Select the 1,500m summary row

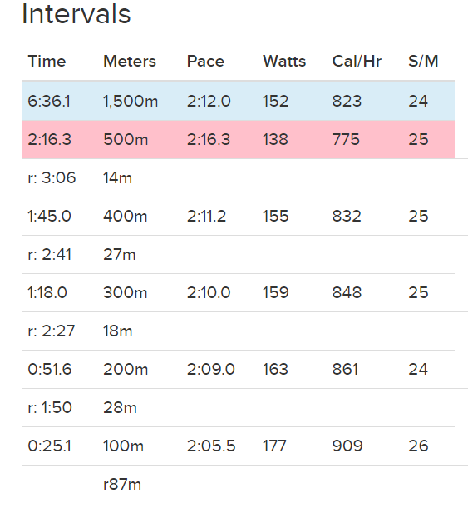pos(238,101)
